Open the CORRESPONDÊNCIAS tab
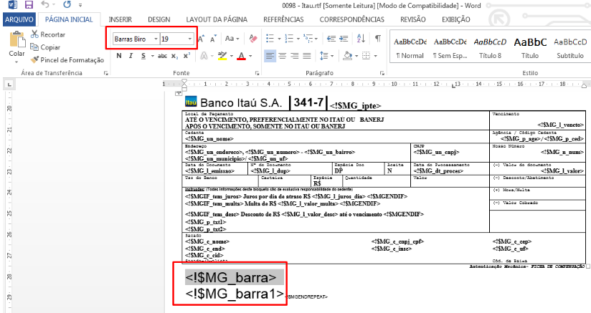Screen dimensions: 591x313 351,19
